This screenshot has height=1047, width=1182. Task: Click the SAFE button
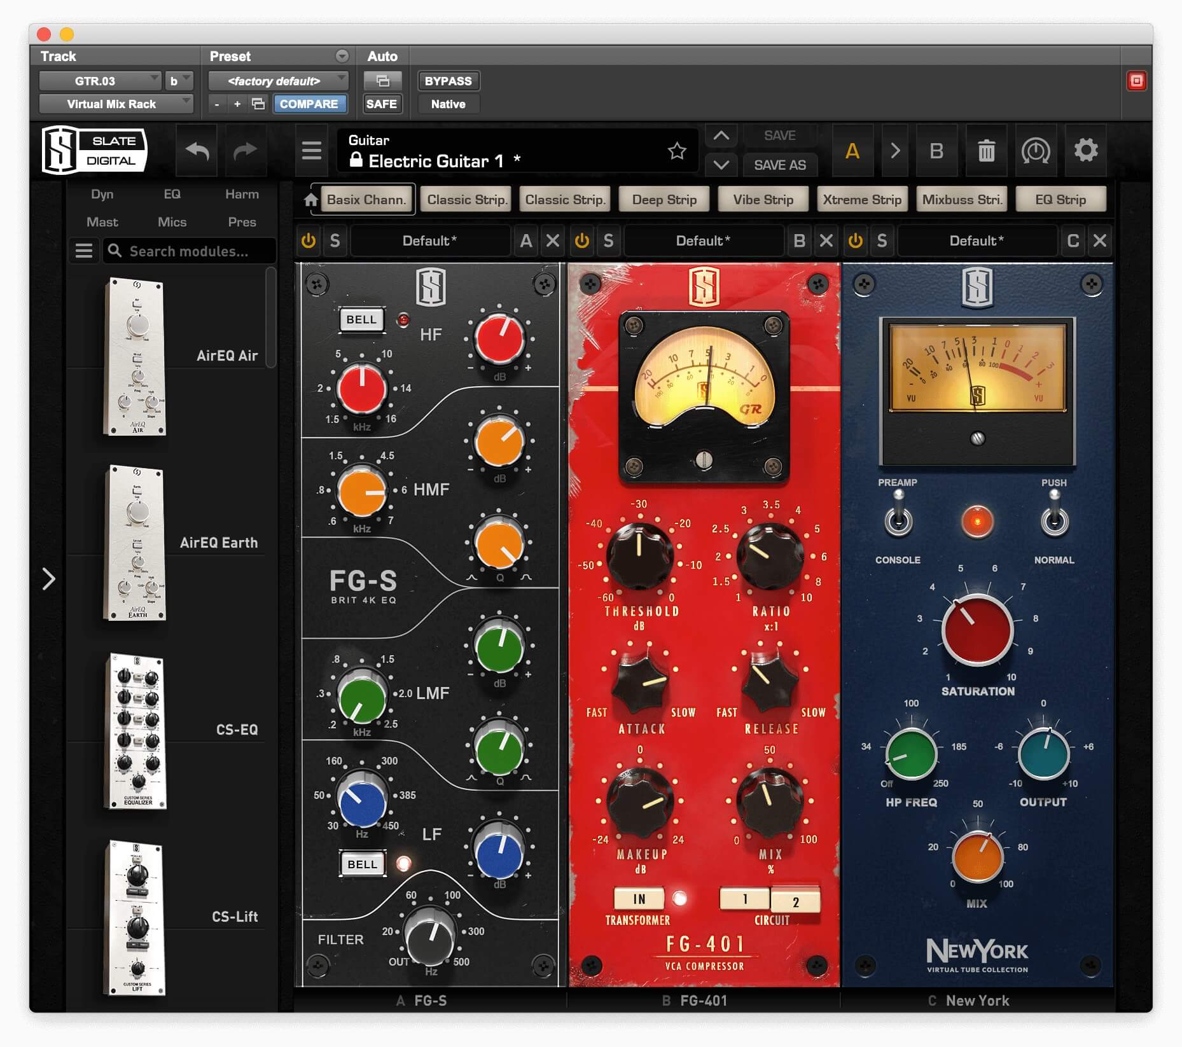click(x=382, y=104)
